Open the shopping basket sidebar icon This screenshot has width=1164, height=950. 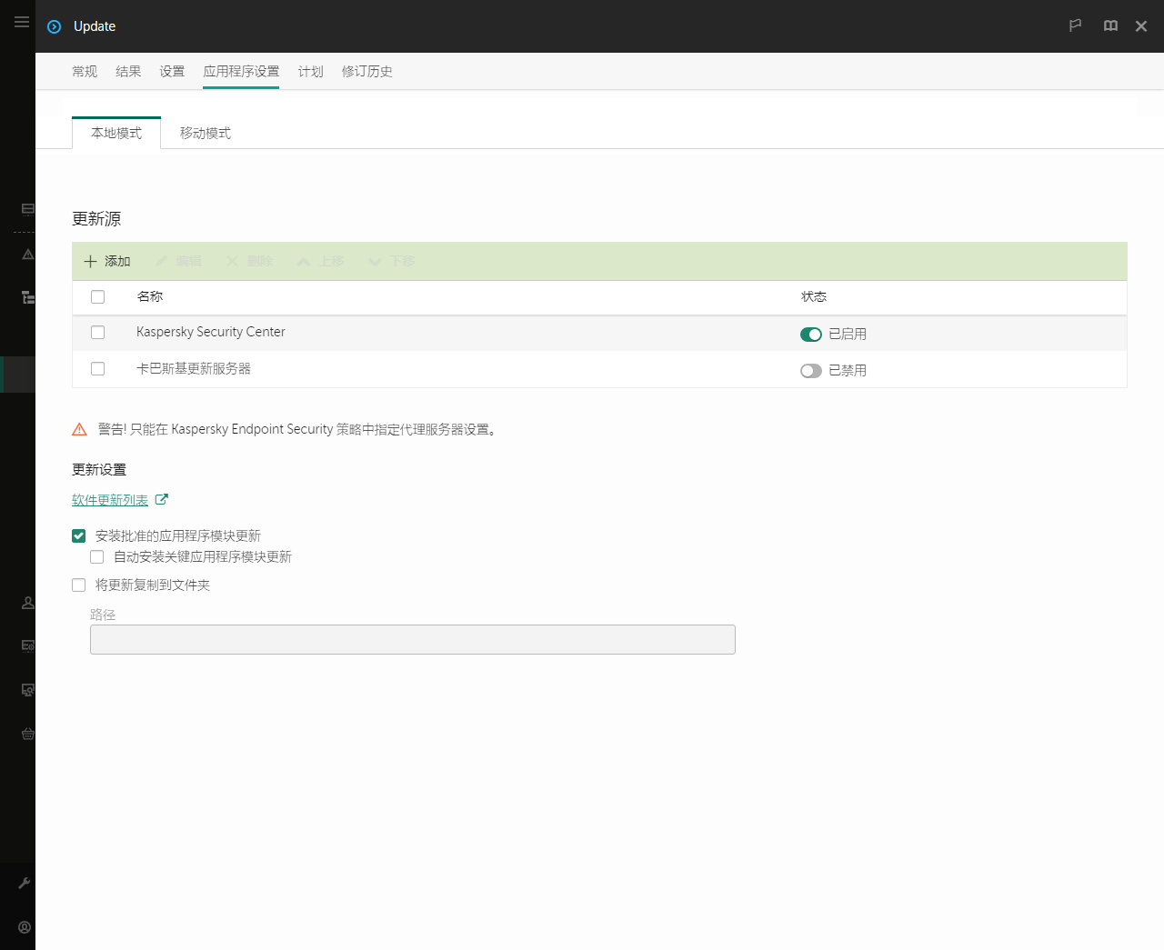pyautogui.click(x=28, y=734)
